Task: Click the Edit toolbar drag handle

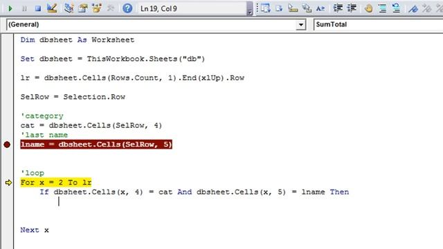Action: [x=257, y=8]
